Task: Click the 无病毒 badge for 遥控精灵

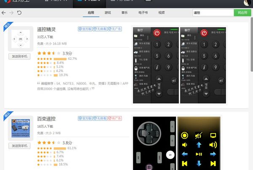Action: [x=100, y=29]
